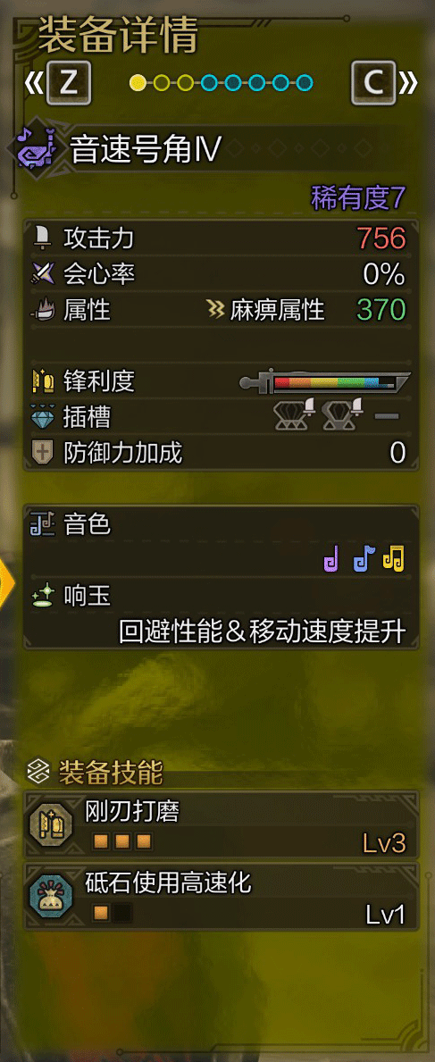Select the first yellow page dot
Viewport: 435px width, 1062px height.
click(x=138, y=83)
